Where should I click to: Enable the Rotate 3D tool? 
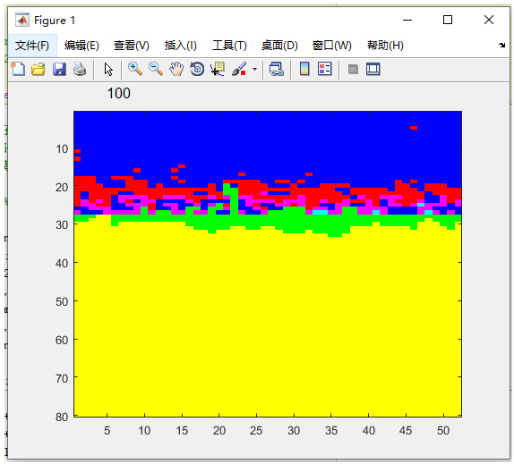click(x=197, y=69)
